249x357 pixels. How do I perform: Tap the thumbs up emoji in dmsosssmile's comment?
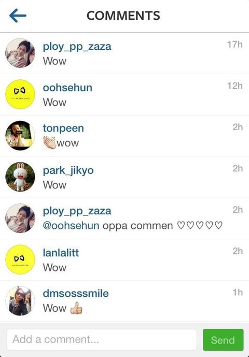pos(76,308)
